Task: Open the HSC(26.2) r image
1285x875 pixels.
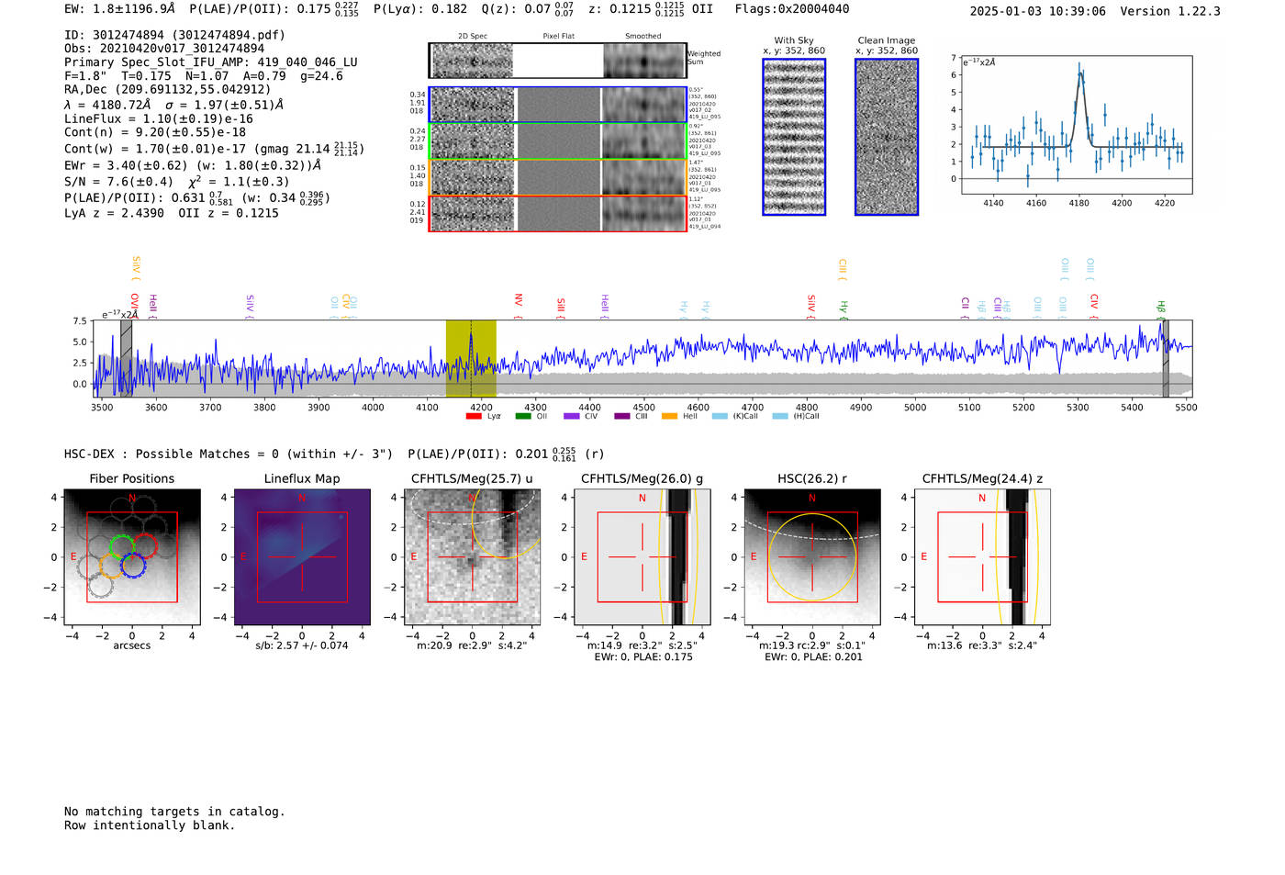Action: pos(811,557)
